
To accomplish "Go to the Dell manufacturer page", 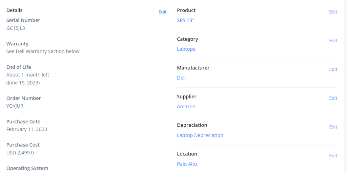I will [x=181, y=78].
